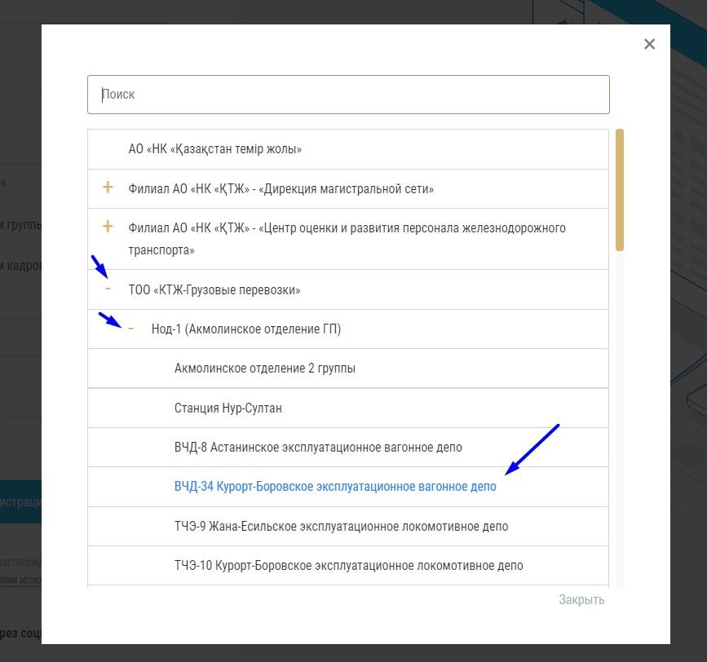Expand the «Центр оценки и развития персонала» branch
Screen dimensions: 707x662
108,227
